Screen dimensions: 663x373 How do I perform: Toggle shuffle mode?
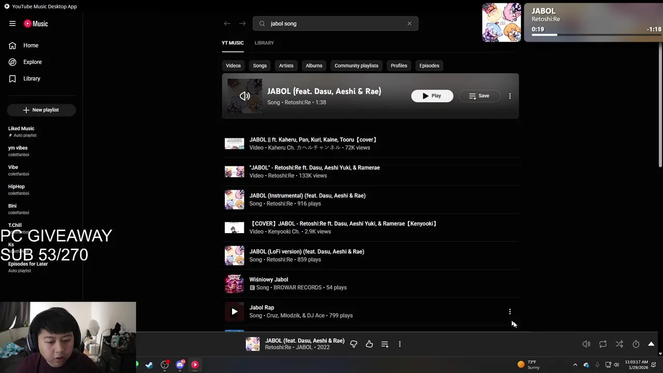619,344
